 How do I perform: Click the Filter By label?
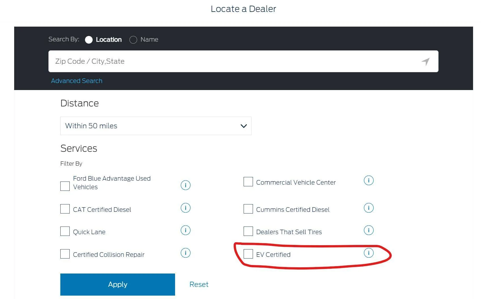[x=71, y=164]
